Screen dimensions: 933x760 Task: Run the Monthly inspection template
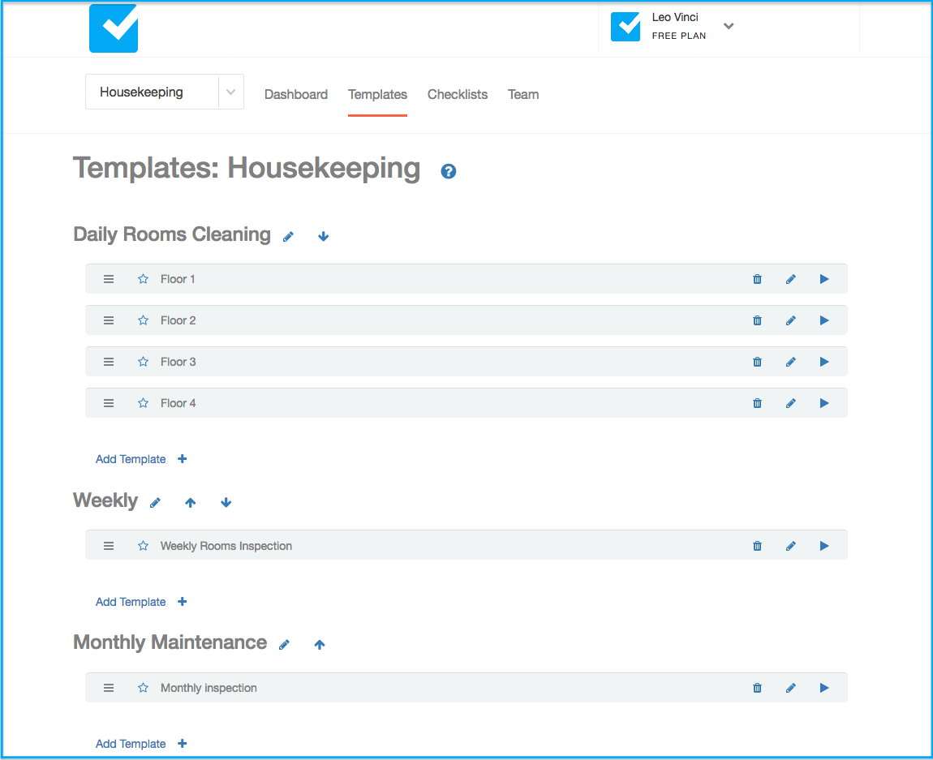pos(824,688)
